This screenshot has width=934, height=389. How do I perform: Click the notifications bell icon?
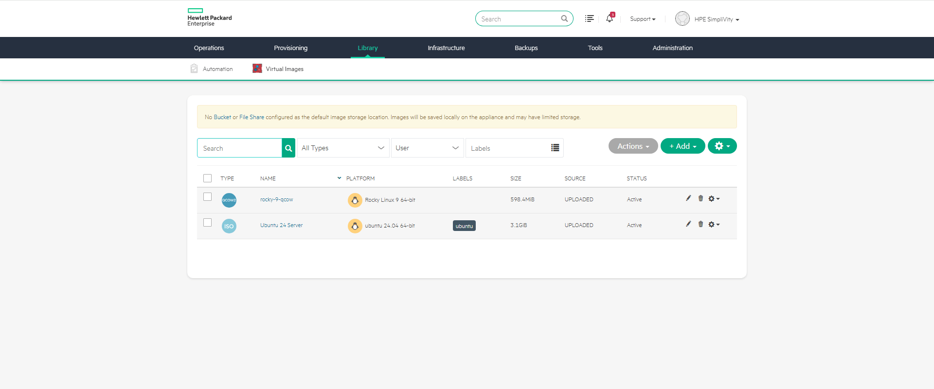coord(609,18)
